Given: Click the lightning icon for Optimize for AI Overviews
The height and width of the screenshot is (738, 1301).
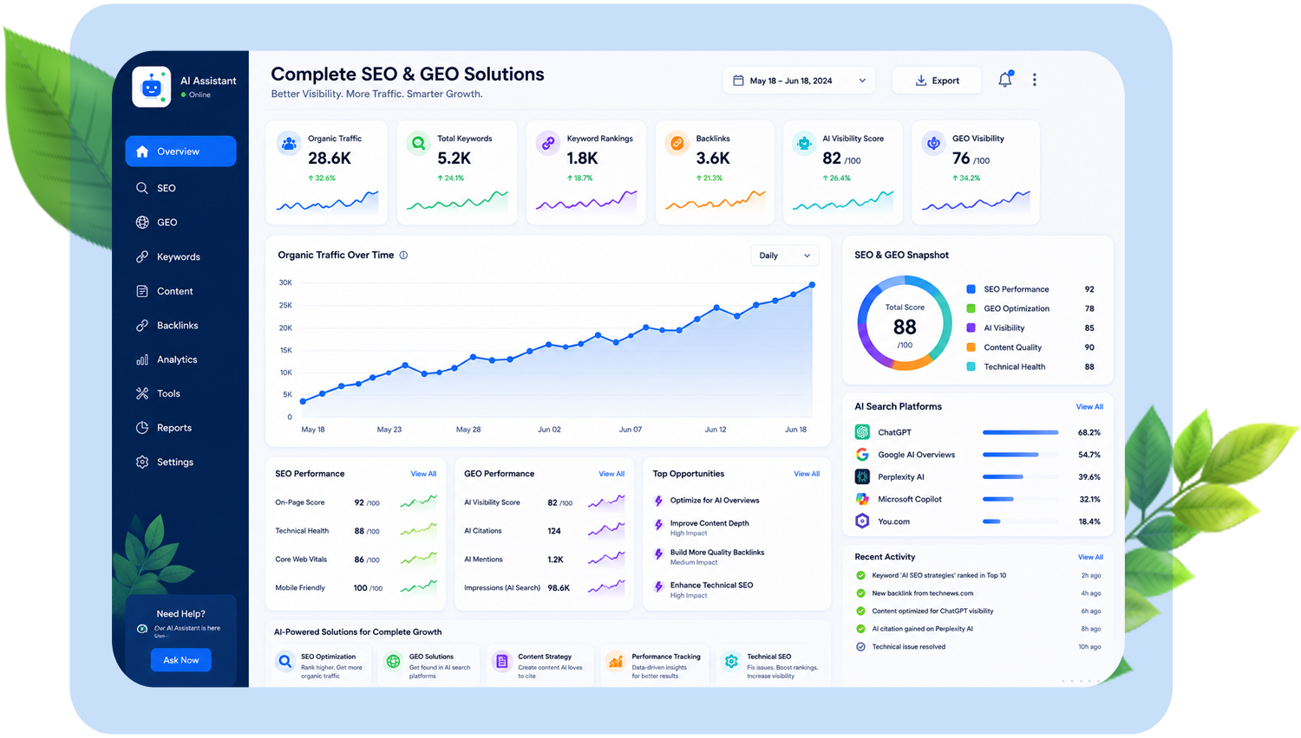Looking at the screenshot, I should [659, 501].
